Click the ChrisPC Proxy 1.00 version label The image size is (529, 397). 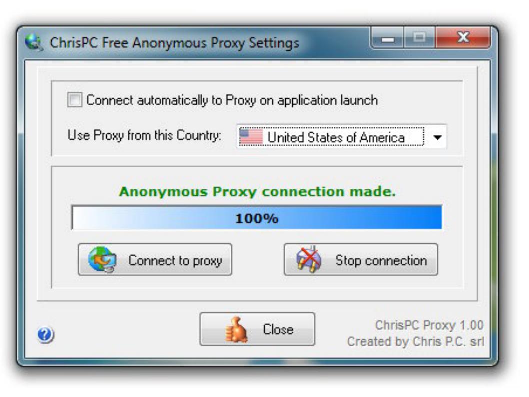(429, 325)
